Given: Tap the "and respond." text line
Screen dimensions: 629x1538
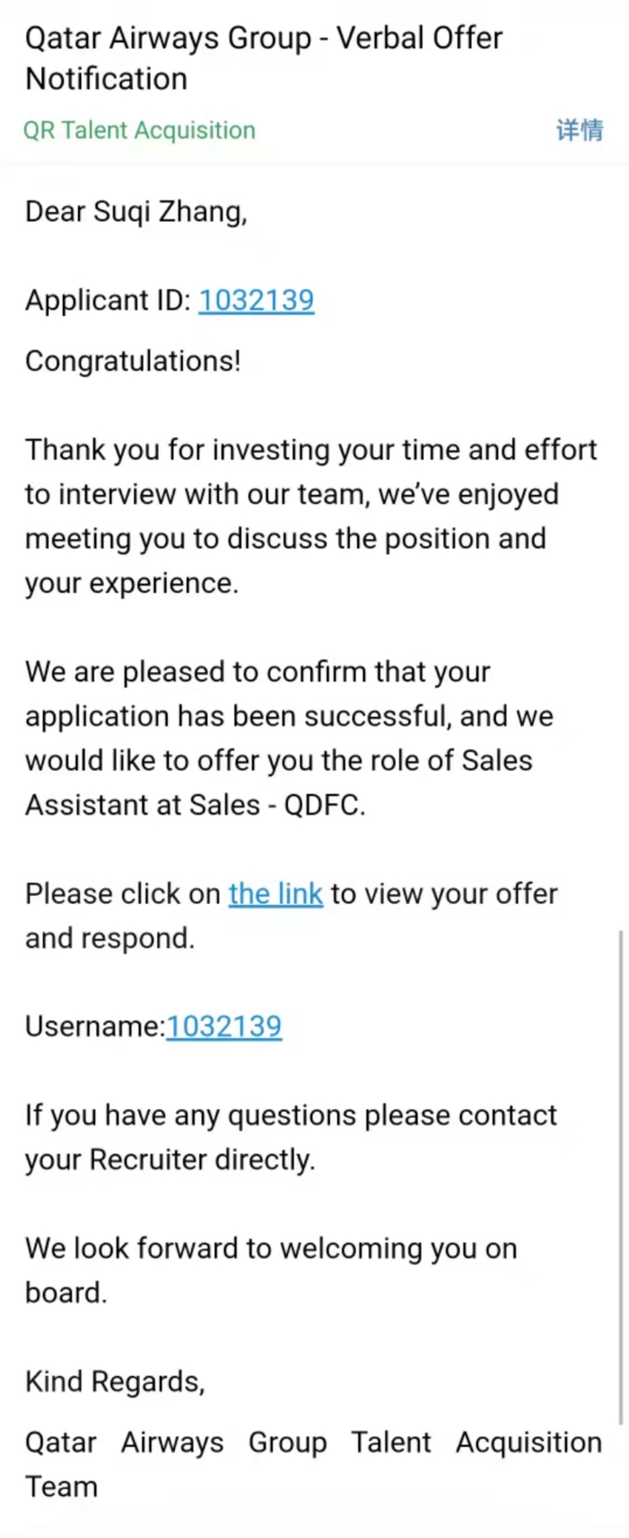Looking at the screenshot, I should point(110,938).
